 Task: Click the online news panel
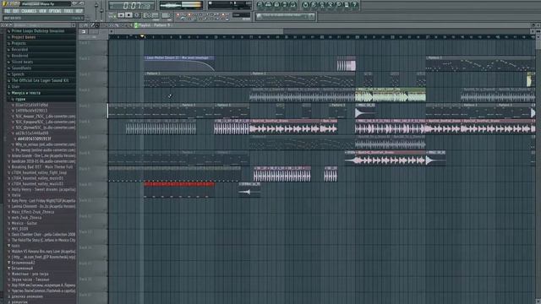(286, 16)
